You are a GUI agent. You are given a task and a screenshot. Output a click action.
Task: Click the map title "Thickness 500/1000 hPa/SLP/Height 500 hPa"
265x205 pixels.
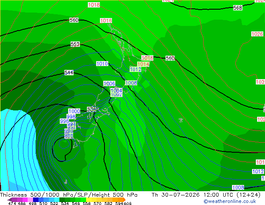pos(69,195)
